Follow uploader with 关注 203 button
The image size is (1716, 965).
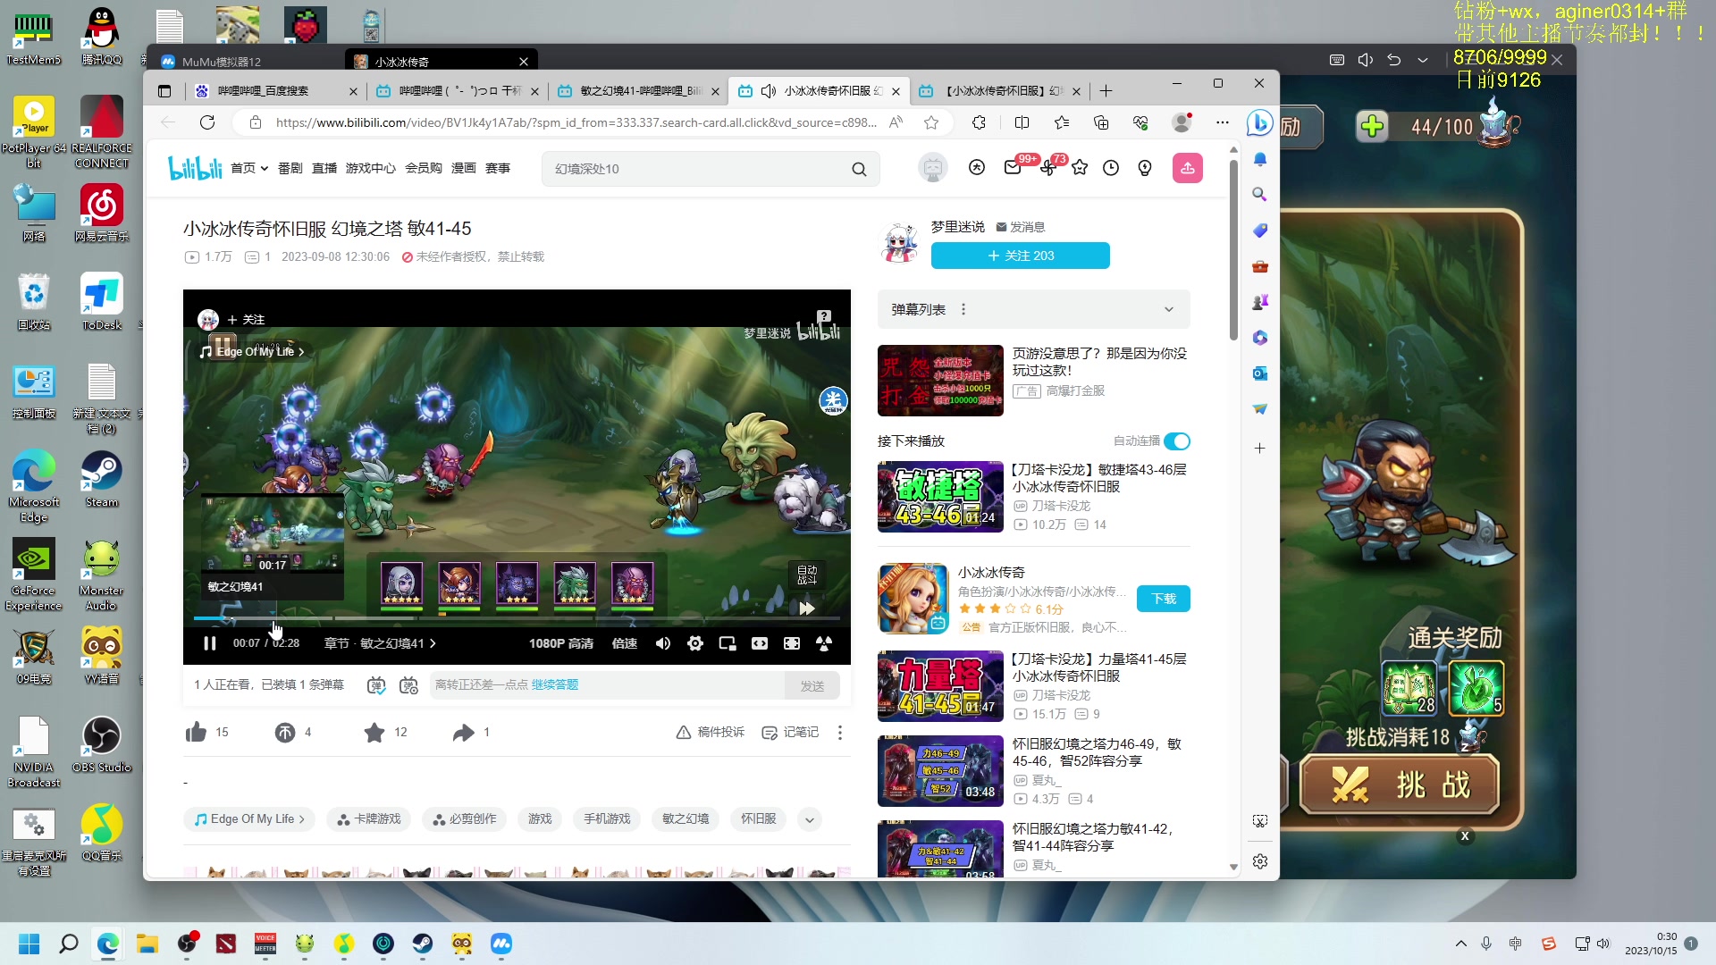pos(1021,256)
